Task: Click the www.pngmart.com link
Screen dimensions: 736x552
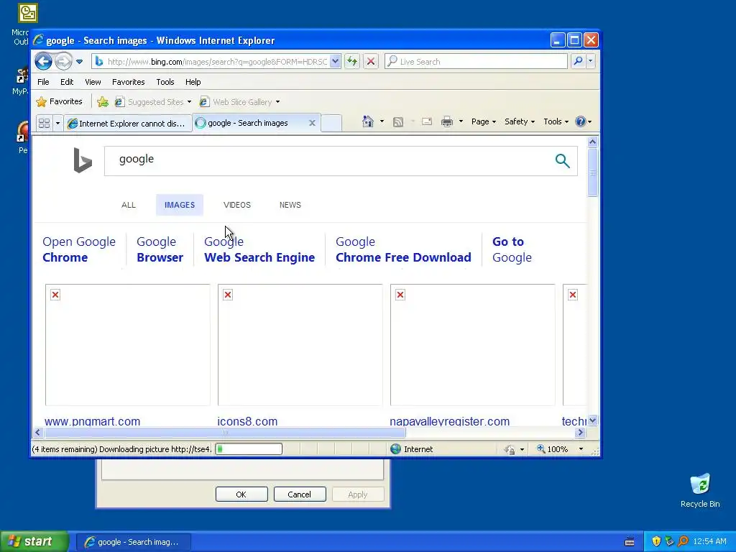Action: [x=92, y=421]
